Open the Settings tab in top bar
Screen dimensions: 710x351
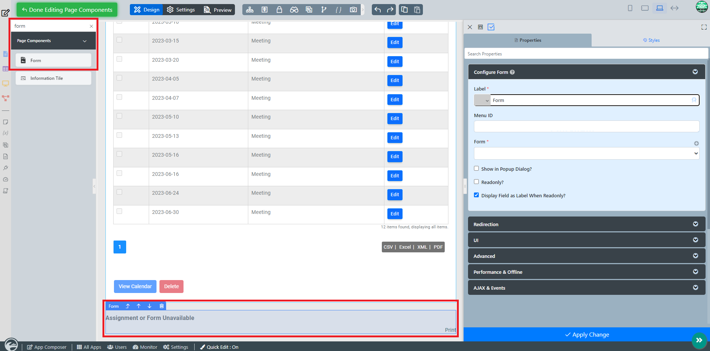181,10
